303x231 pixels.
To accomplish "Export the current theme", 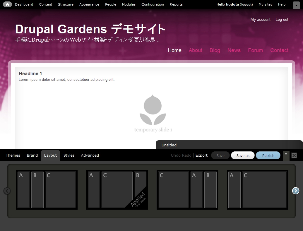I will (x=201, y=155).
